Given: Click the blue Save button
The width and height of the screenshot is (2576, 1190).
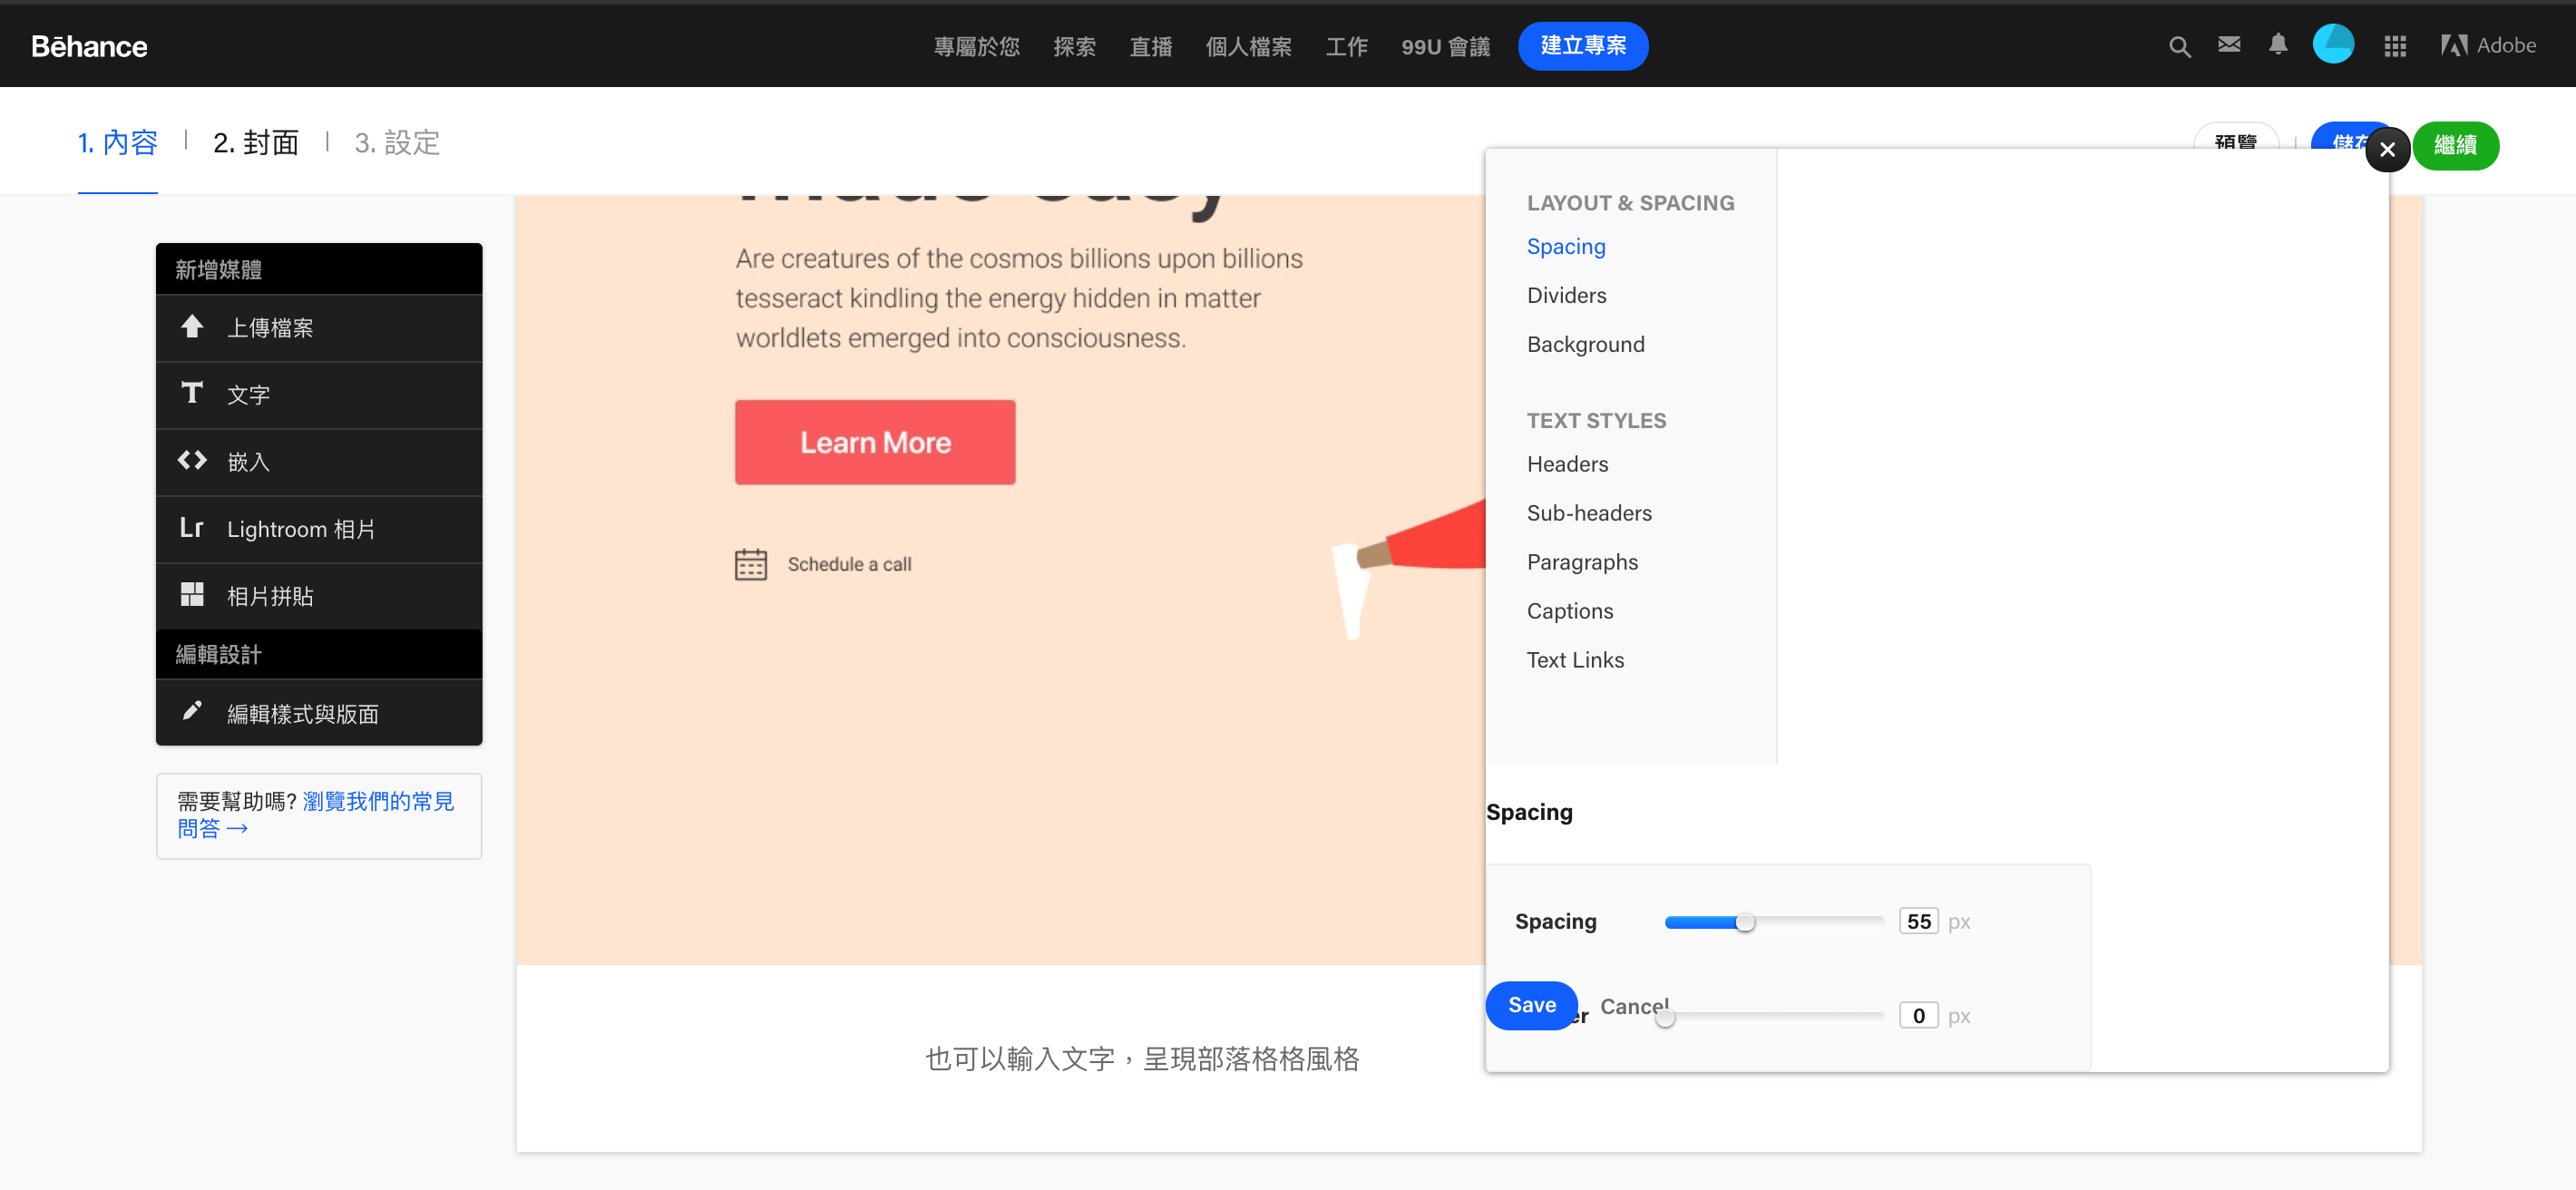Looking at the screenshot, I should [x=1531, y=1005].
